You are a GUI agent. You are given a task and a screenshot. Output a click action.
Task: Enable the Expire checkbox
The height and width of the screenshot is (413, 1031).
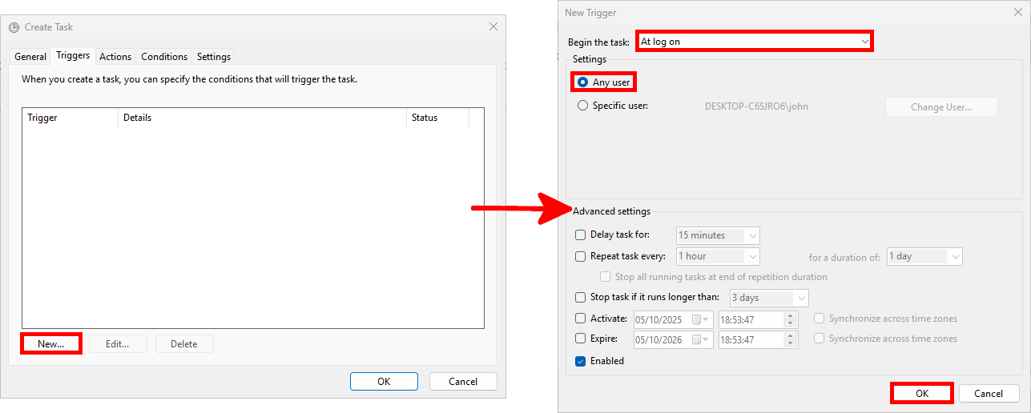(581, 339)
